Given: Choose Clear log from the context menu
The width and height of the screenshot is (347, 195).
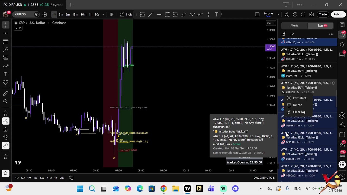Looking at the screenshot, I should (x=298, y=112).
